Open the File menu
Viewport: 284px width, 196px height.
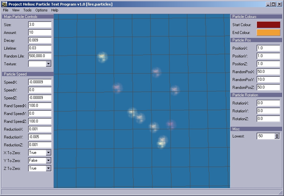[6, 10]
